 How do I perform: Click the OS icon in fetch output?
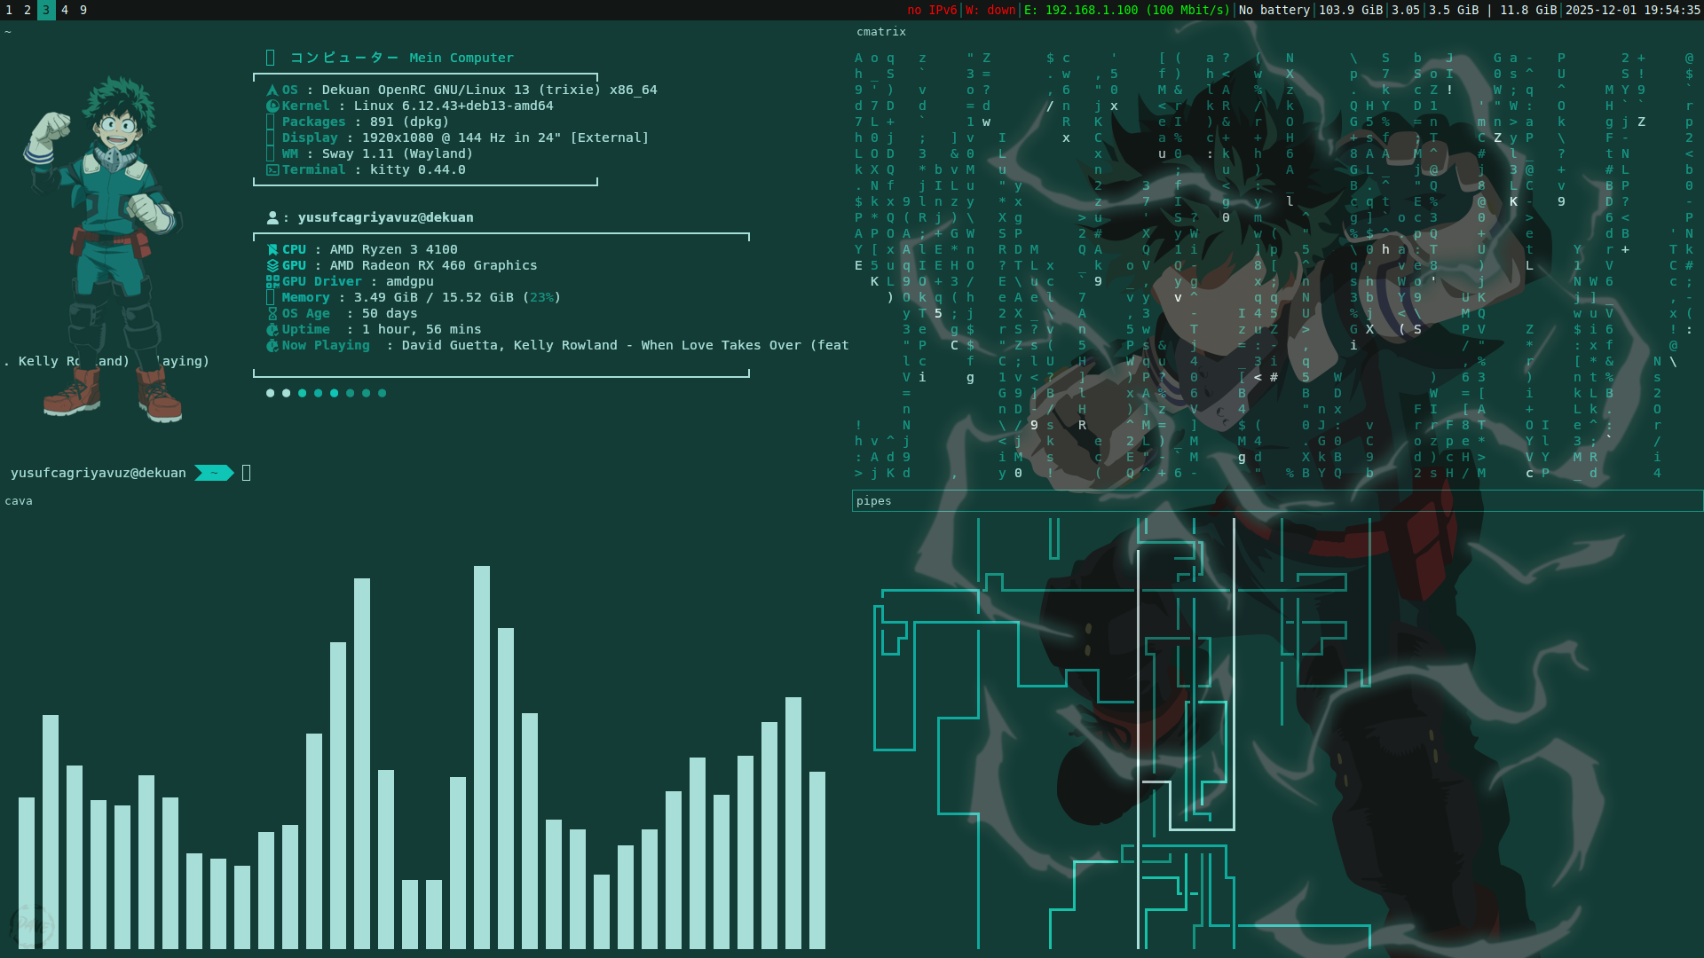coord(272,90)
